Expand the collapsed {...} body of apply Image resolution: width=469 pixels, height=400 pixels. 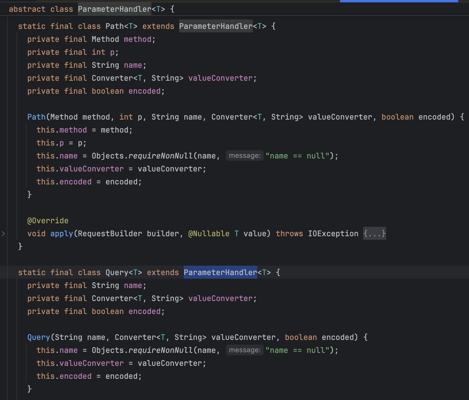(x=374, y=234)
